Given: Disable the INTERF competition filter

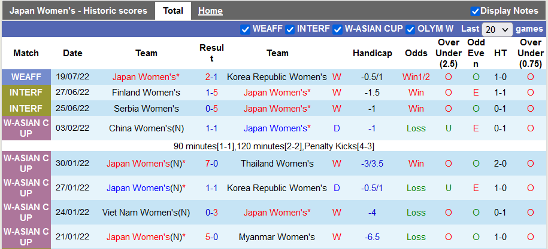Looking at the screenshot, I should click(x=290, y=29).
